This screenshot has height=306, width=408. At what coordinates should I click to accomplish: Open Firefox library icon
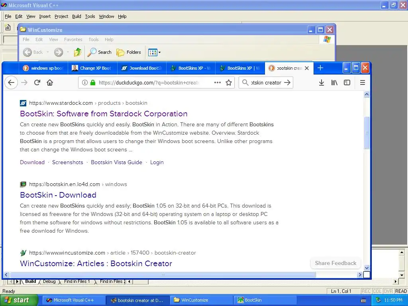pyautogui.click(x=334, y=83)
